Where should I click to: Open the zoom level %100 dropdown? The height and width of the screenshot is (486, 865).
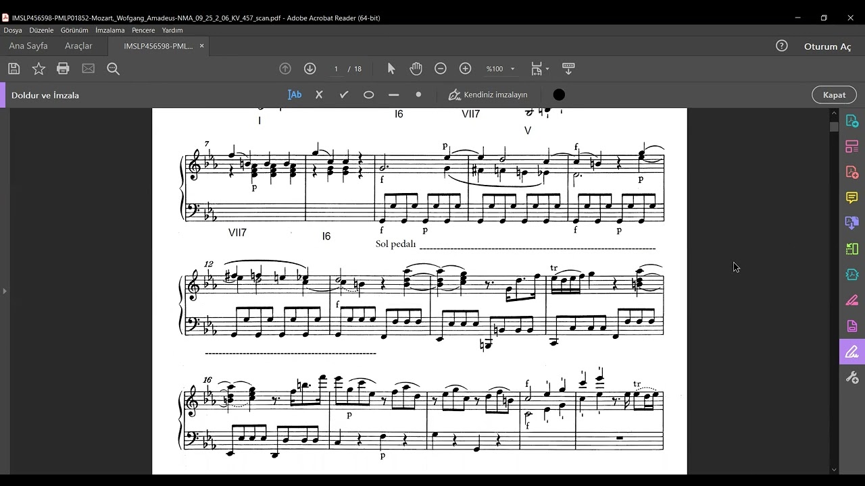point(500,69)
